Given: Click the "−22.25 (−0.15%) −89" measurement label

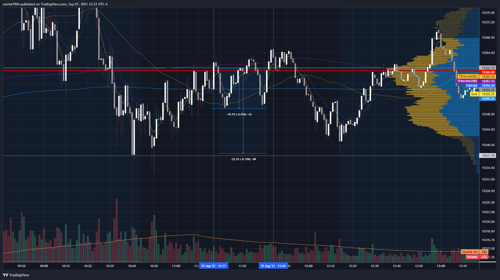Looking at the screenshot, I should click(x=243, y=159).
